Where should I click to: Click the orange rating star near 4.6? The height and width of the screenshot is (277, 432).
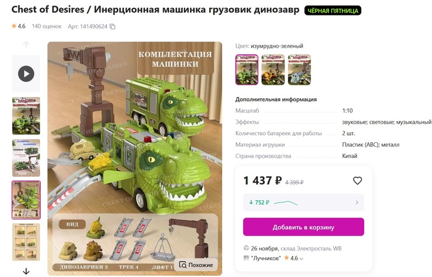coord(14,26)
